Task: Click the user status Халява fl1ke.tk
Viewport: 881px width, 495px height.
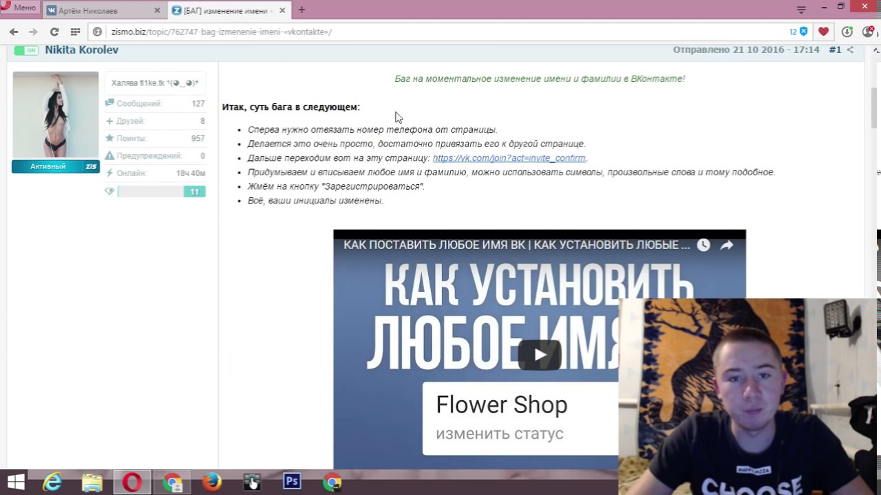Action: [x=155, y=83]
